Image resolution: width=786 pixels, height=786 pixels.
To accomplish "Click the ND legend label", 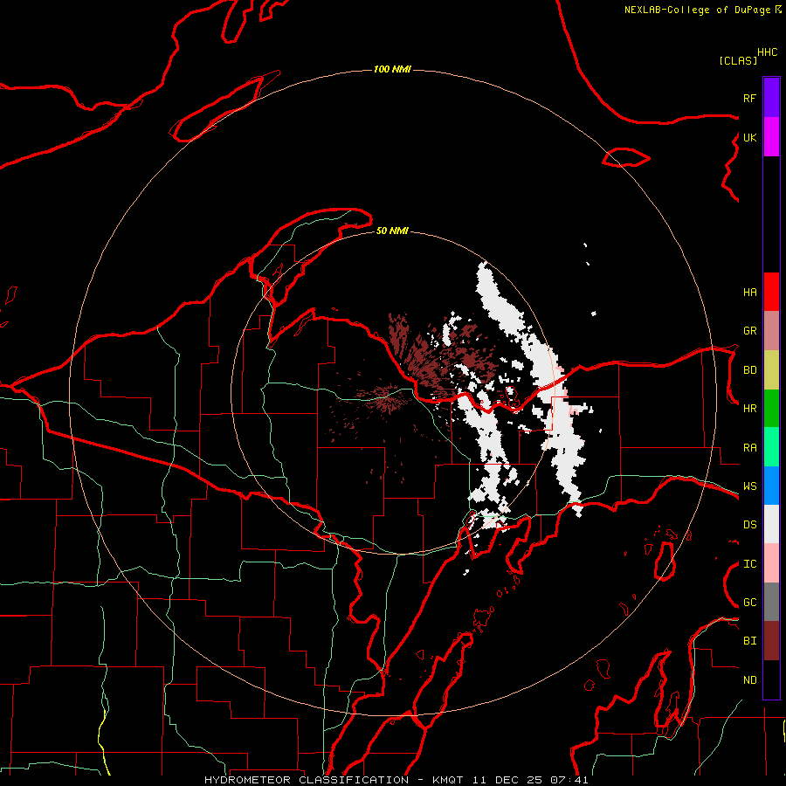I will [749, 680].
